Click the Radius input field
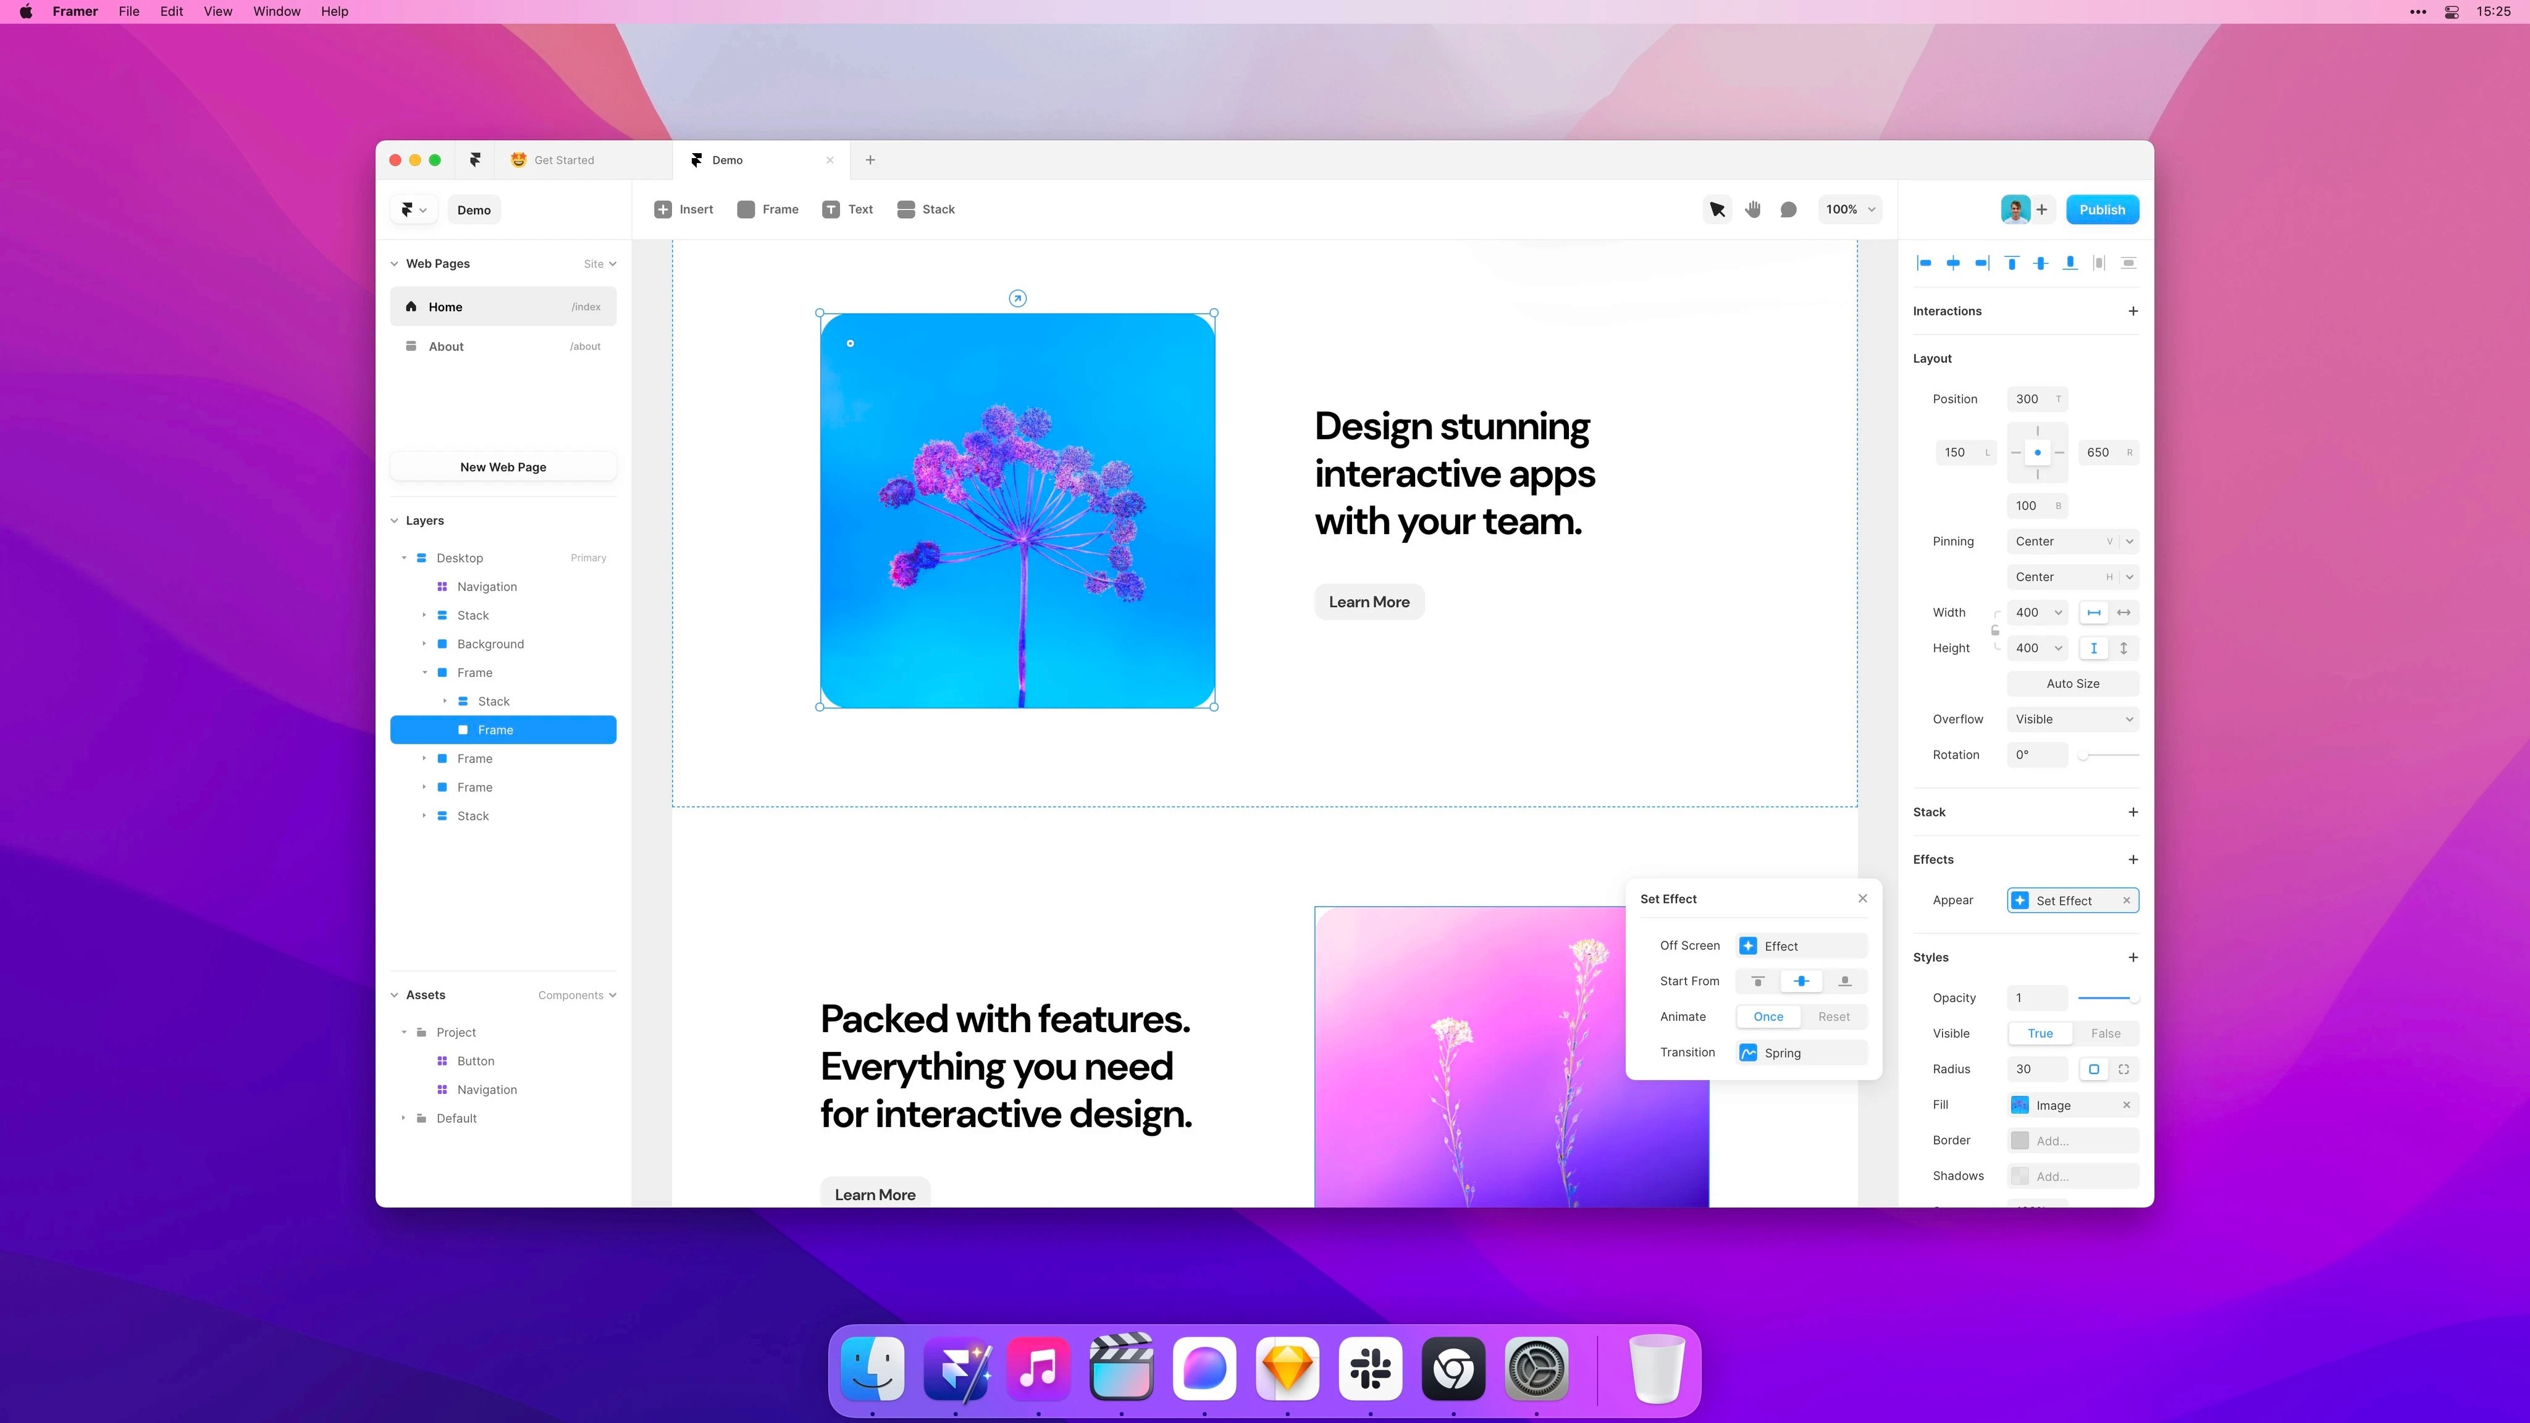 [x=2036, y=1070]
